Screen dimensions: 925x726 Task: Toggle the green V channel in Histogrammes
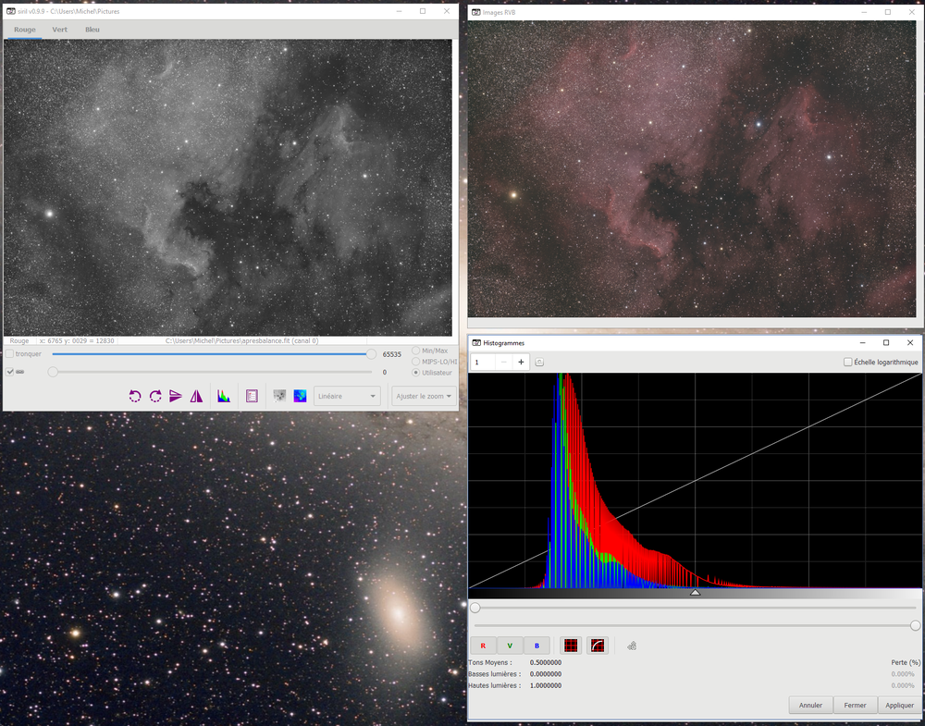tap(510, 646)
